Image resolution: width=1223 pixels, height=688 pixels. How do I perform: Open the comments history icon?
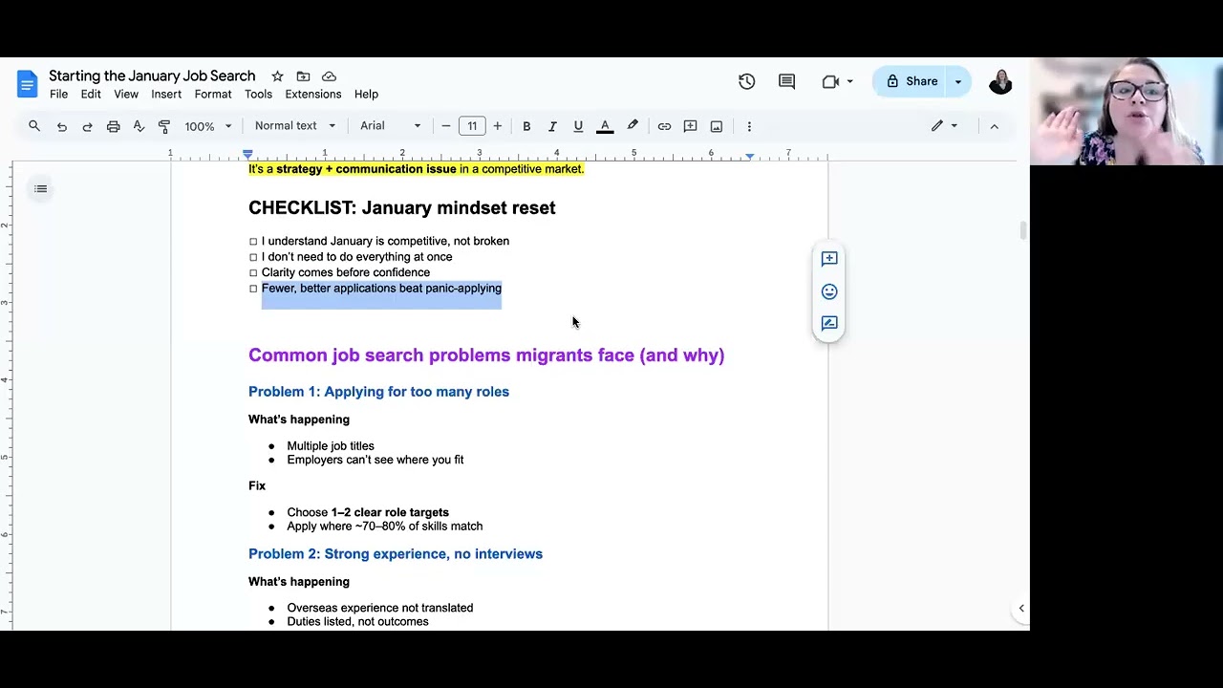pos(786,82)
